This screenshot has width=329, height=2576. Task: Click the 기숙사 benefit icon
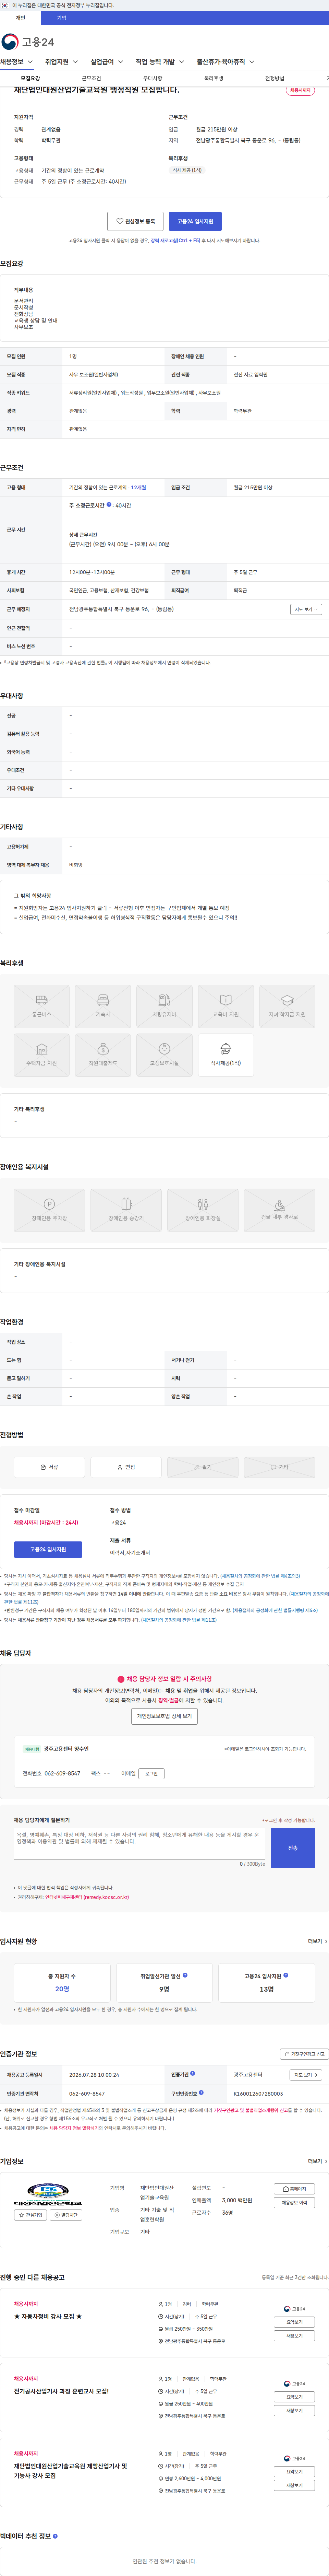point(103,1006)
